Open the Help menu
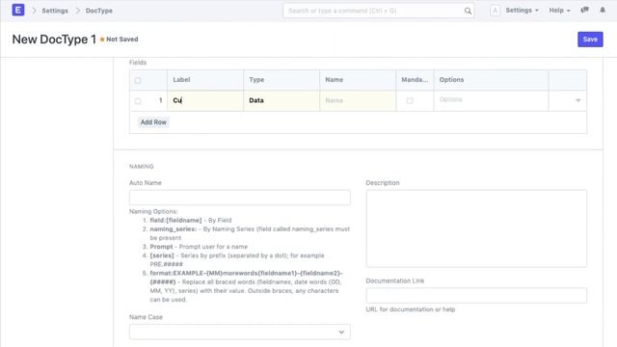This screenshot has height=347, width=617. click(x=559, y=11)
